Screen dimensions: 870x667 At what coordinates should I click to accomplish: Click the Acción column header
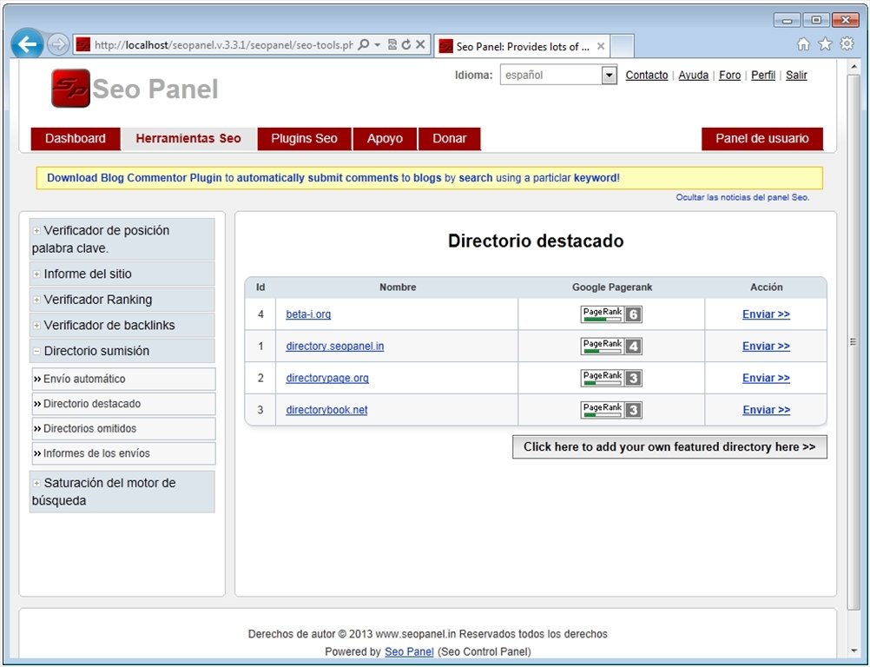tap(767, 287)
